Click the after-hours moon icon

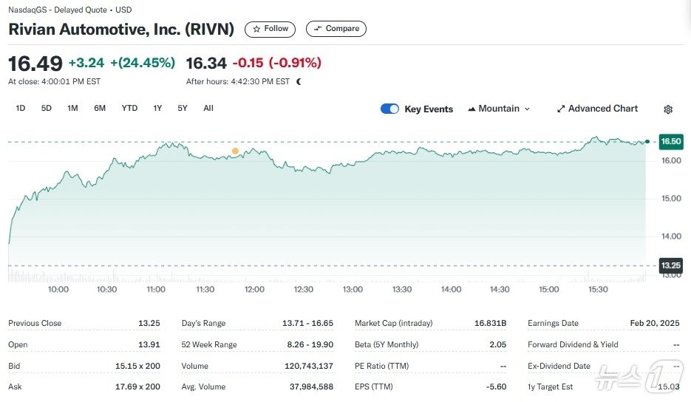coord(299,81)
